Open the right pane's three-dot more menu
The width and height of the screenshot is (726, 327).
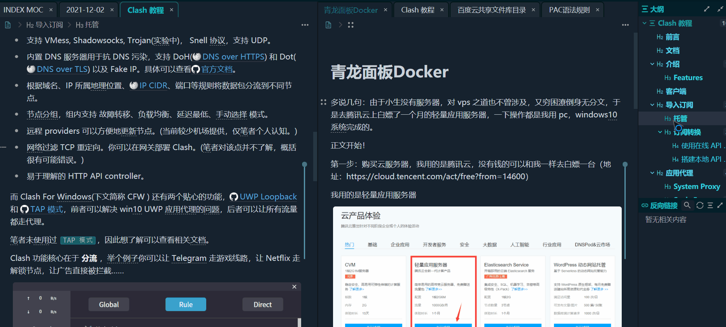(x=625, y=25)
